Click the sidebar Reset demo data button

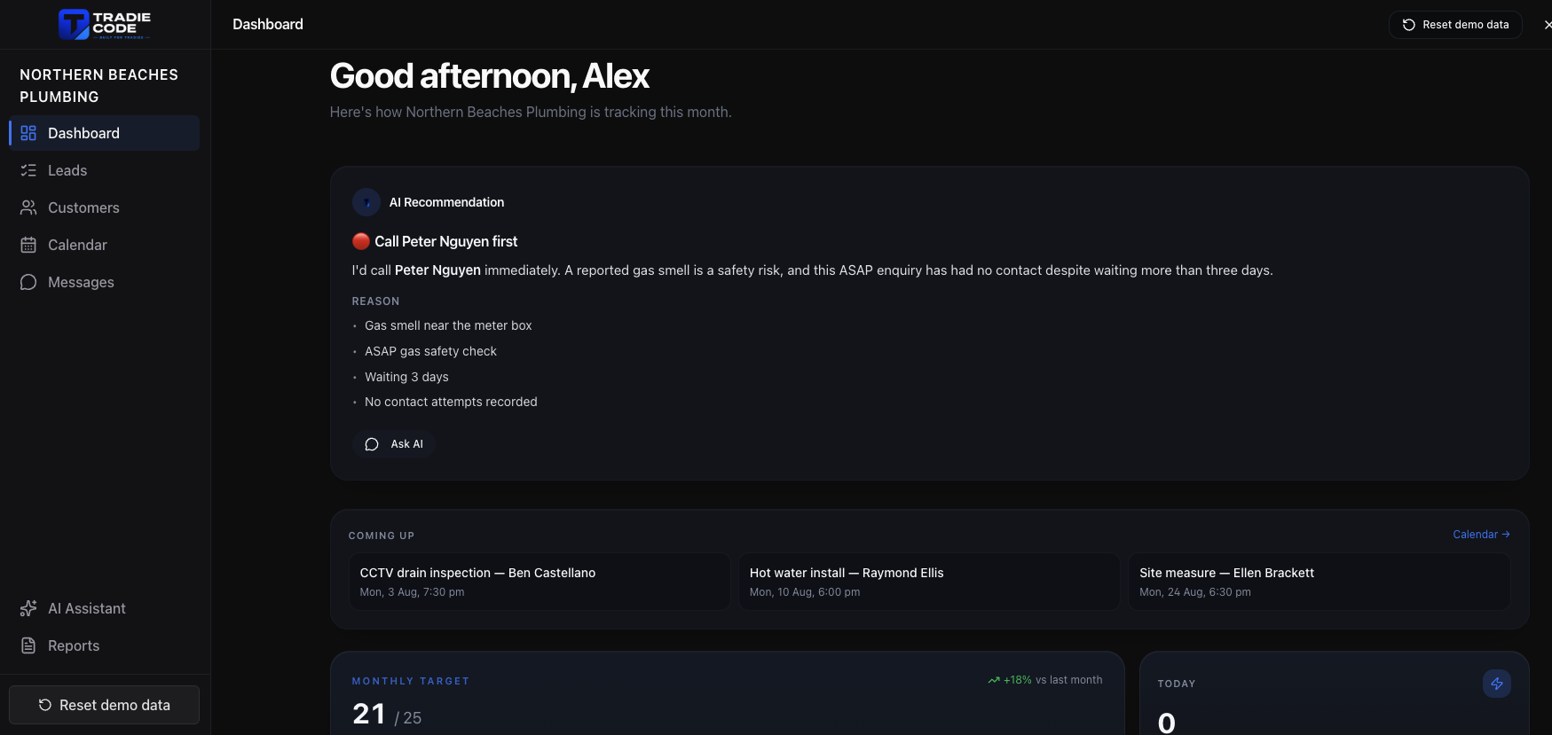[104, 705]
